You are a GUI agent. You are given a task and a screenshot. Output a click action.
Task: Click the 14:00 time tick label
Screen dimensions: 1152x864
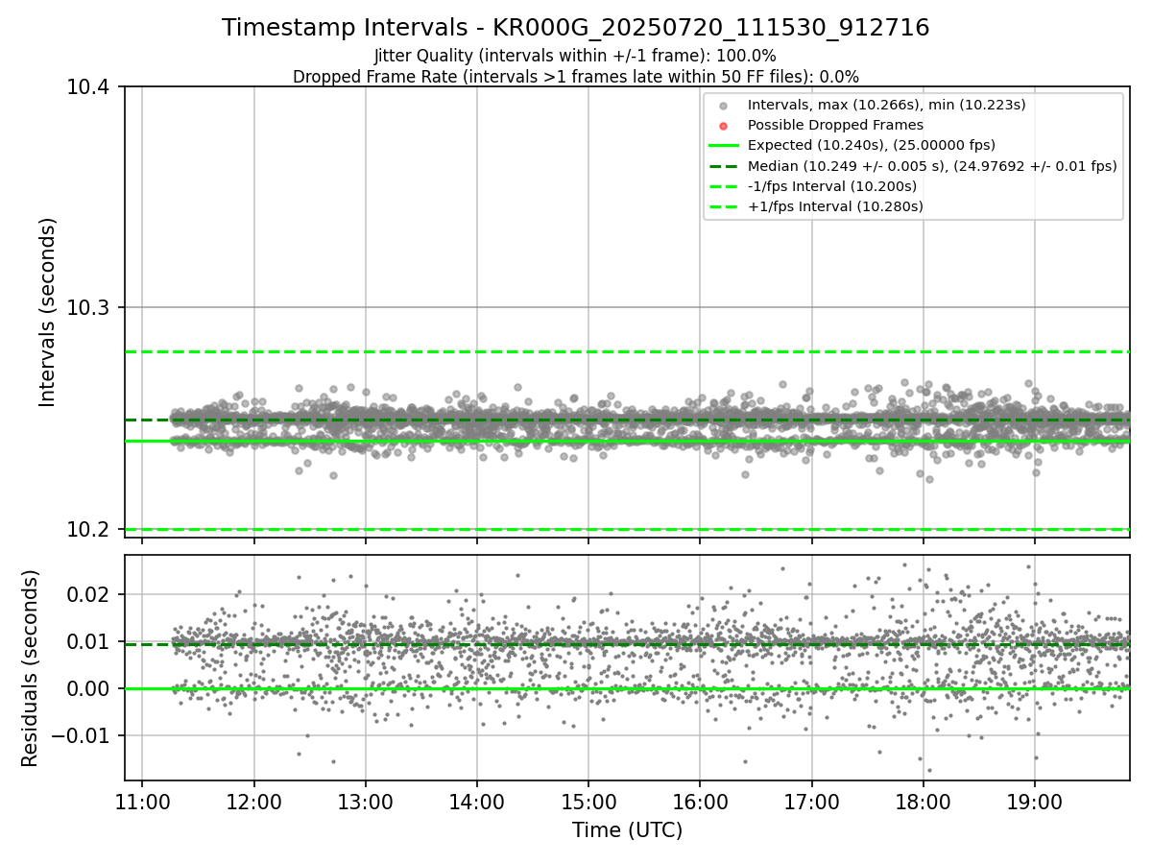coord(477,801)
